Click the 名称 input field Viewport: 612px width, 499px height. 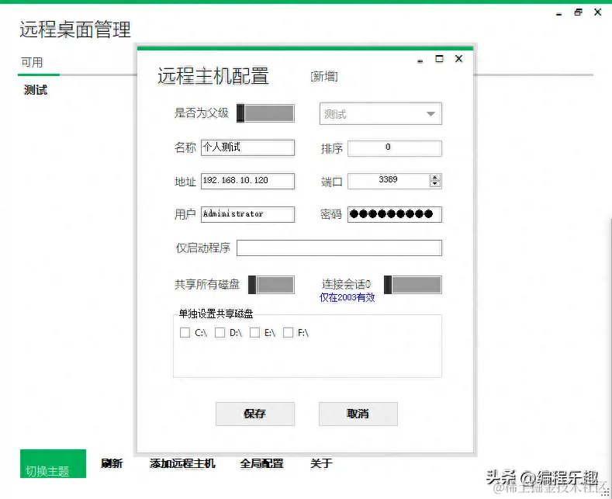click(248, 148)
